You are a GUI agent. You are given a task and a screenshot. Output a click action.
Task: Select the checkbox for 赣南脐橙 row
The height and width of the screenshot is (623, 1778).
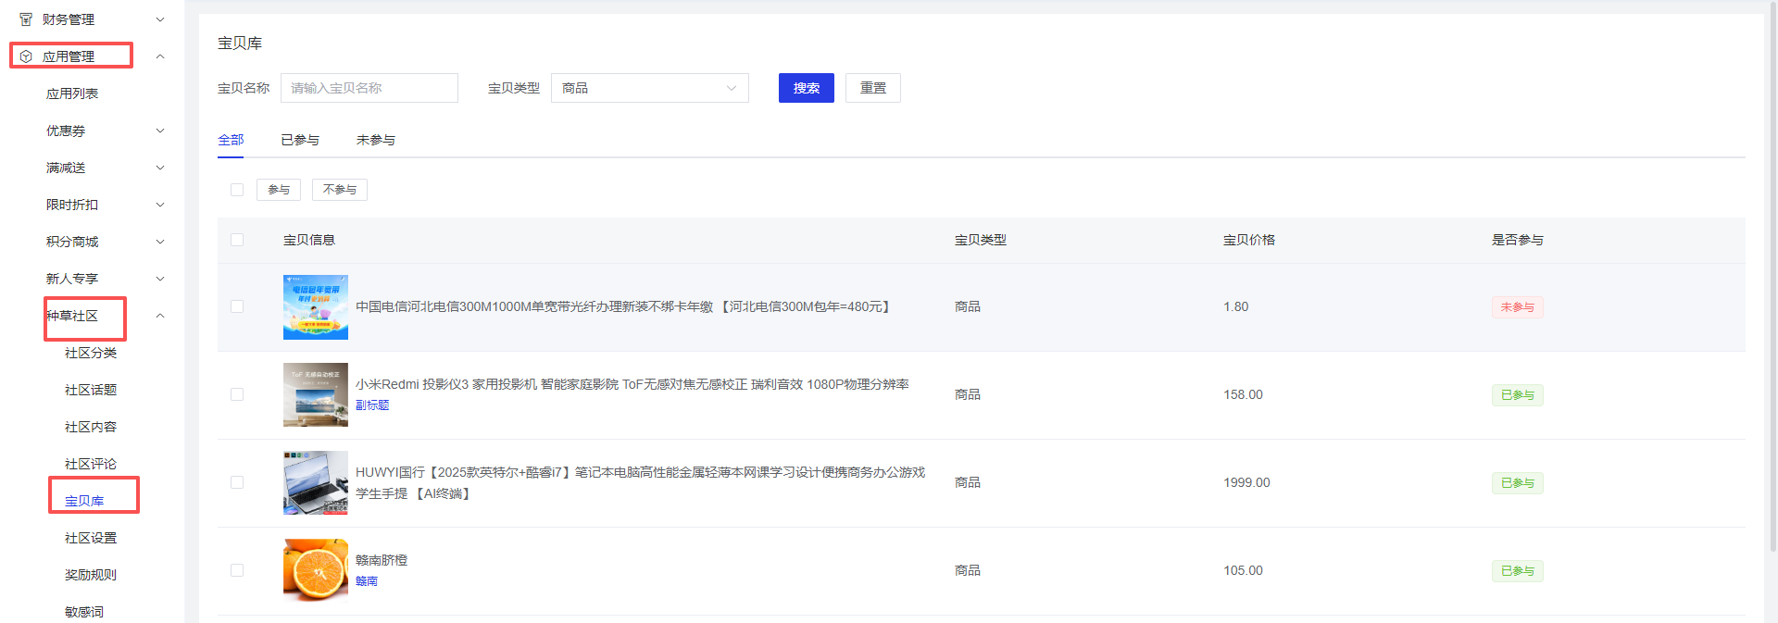pos(237,570)
